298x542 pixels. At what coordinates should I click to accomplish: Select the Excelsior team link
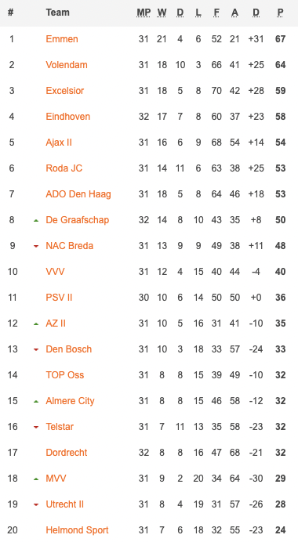(65, 91)
